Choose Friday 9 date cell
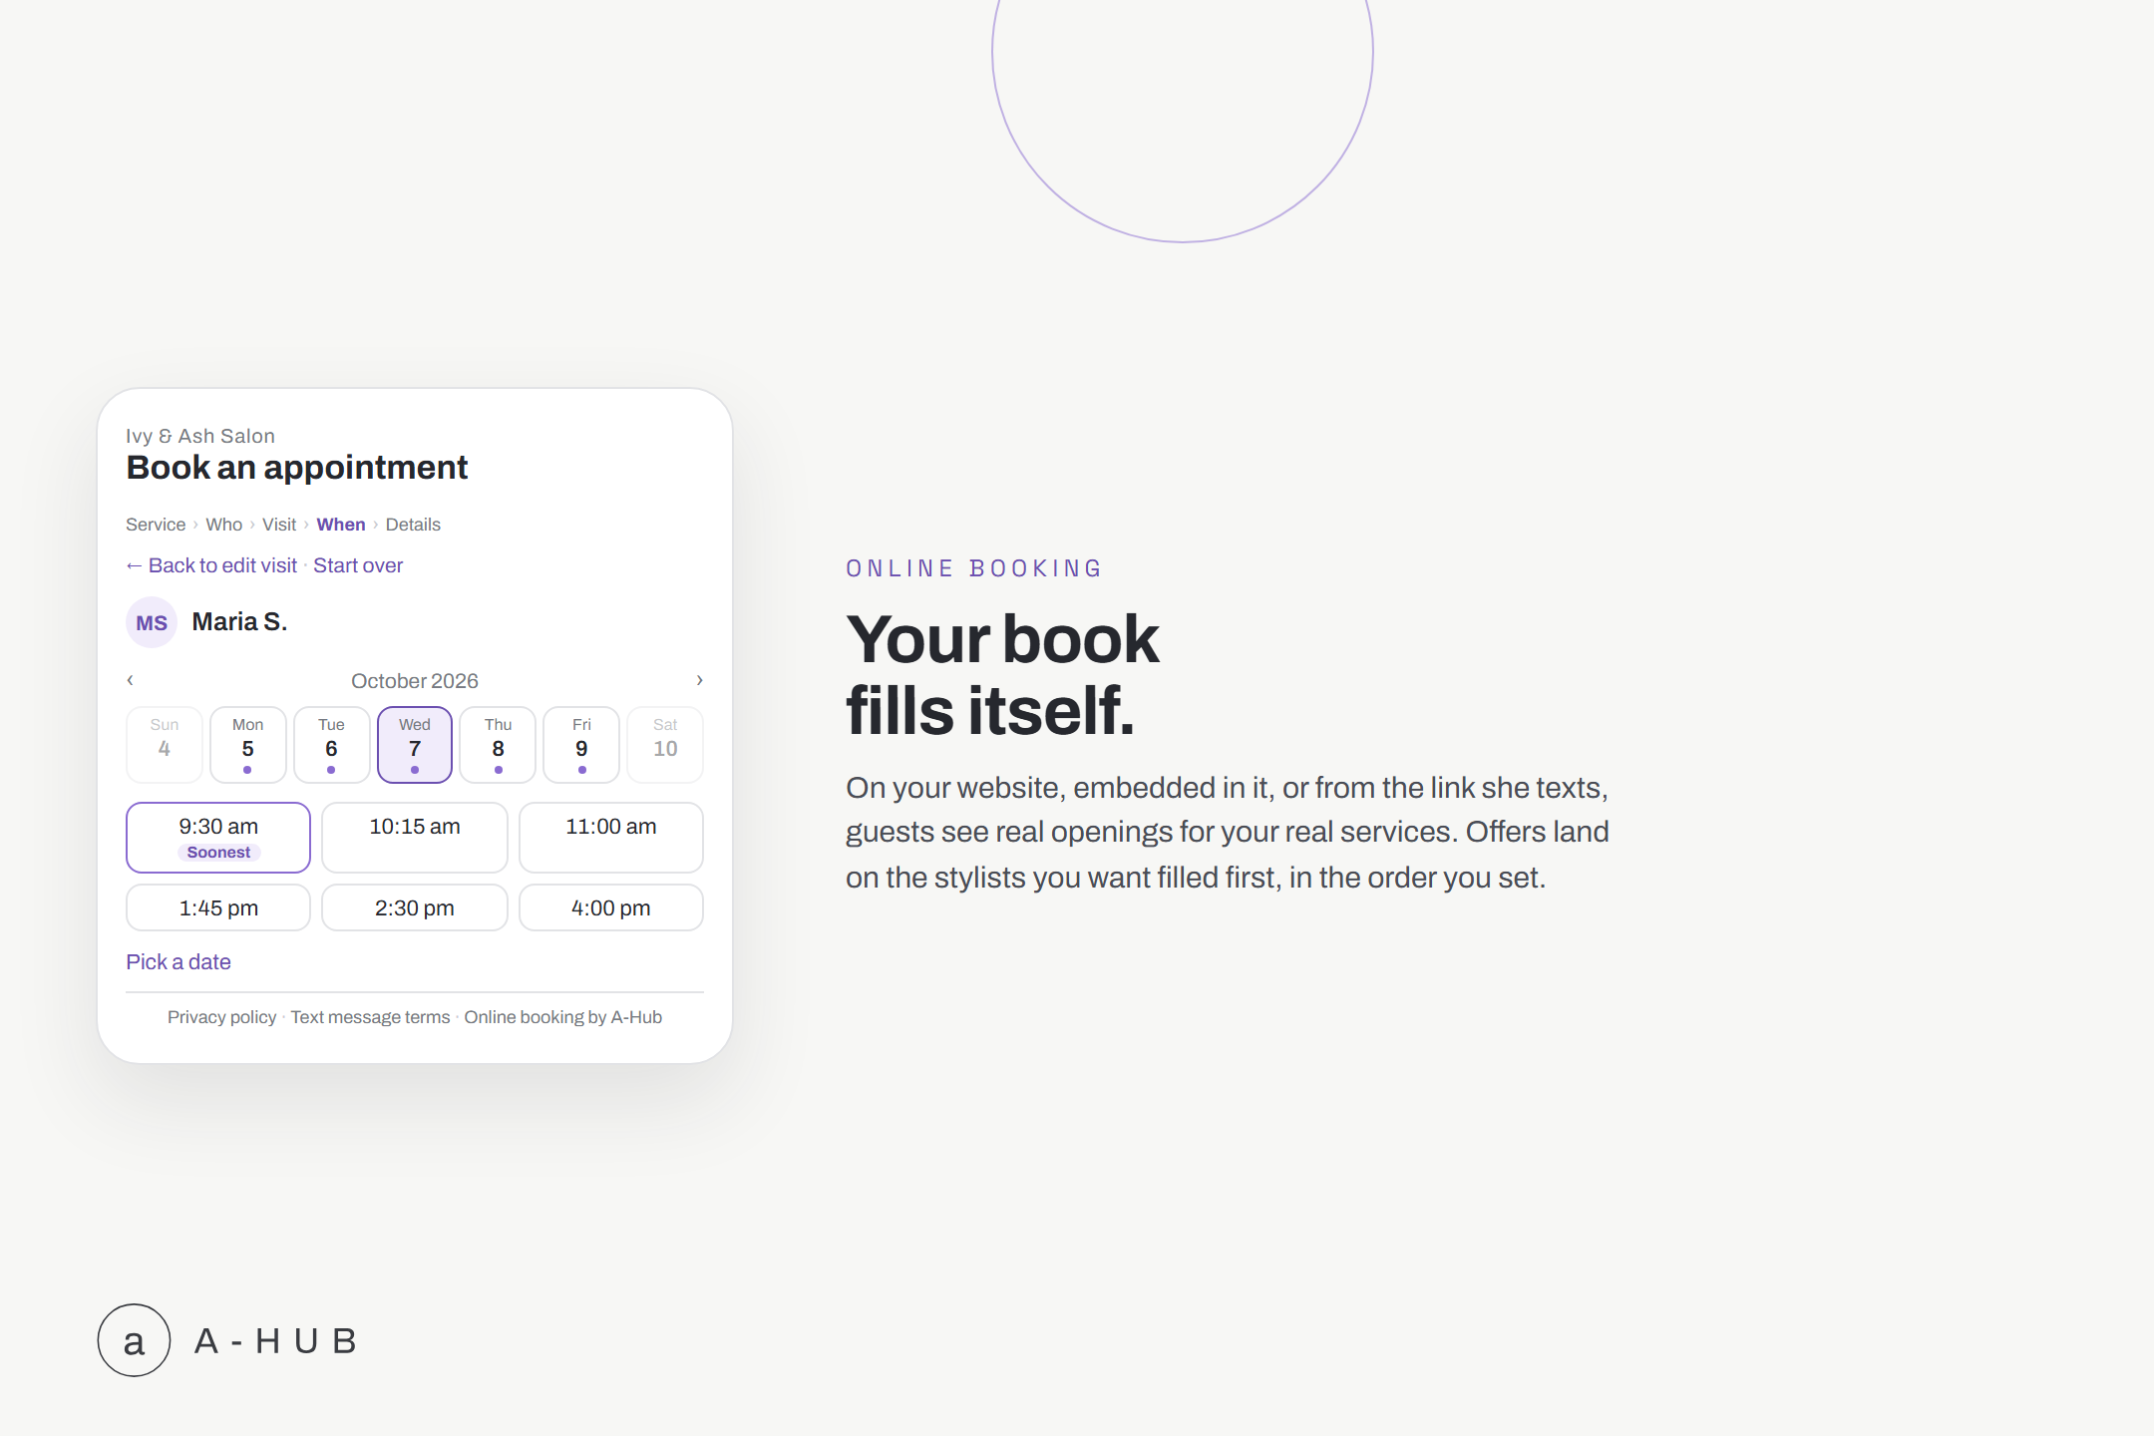2154x1436 pixels. tap(581, 745)
